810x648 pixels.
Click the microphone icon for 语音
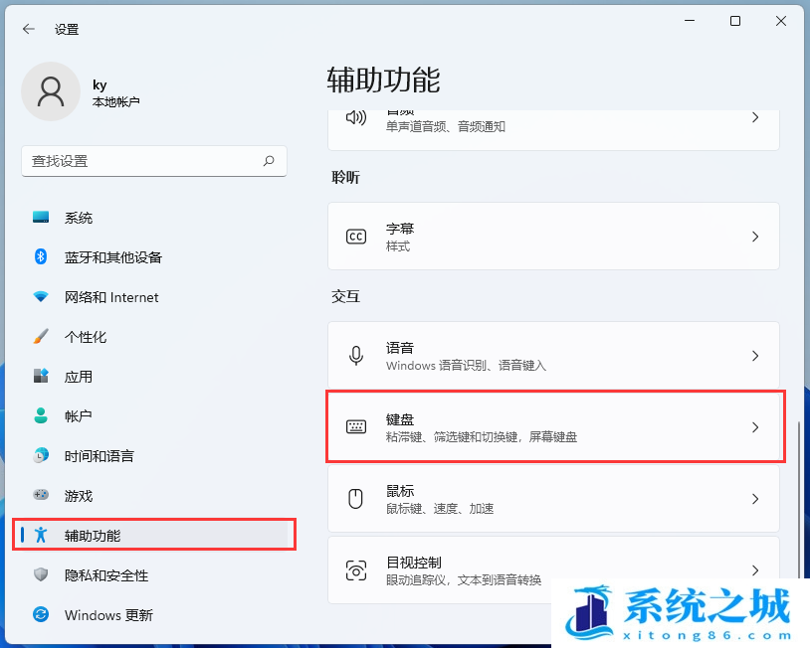click(x=356, y=356)
